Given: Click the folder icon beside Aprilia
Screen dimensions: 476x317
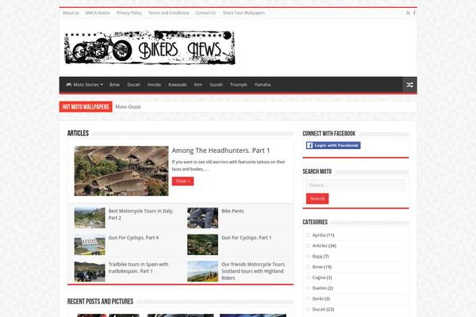Looking at the screenshot, I should coord(308,235).
